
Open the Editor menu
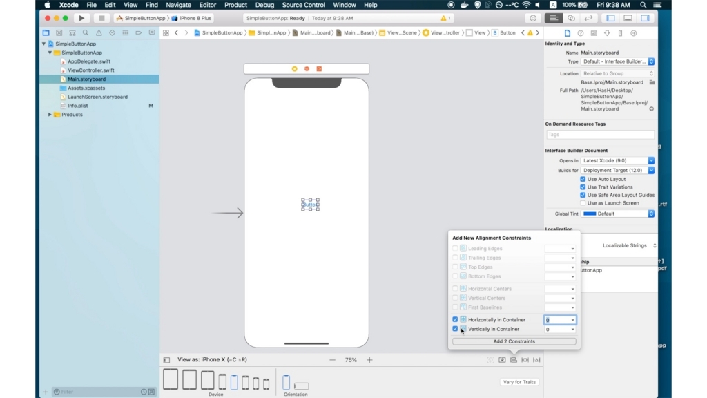207,5
